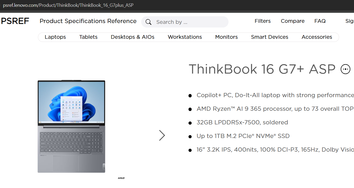Open the Monitors category
The height and width of the screenshot is (188, 354).
(x=226, y=37)
